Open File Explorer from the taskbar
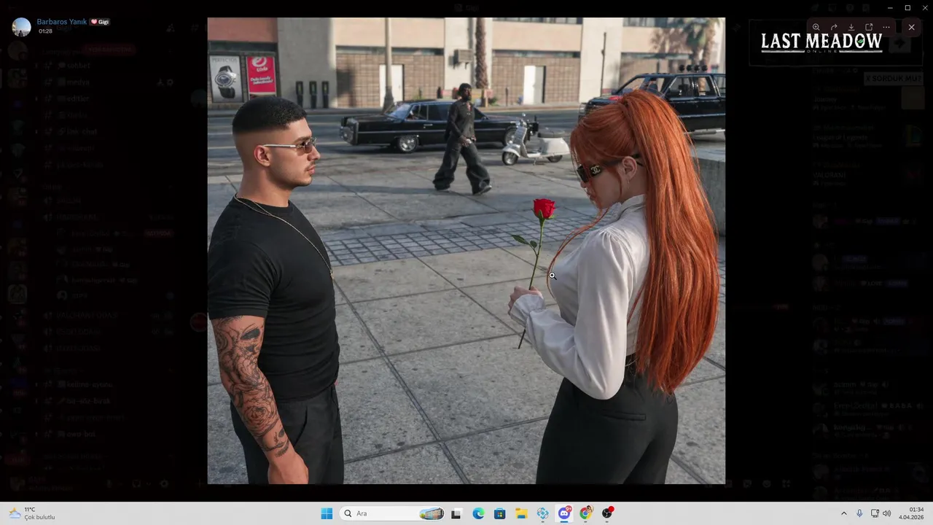Viewport: 933px width, 525px height. (521, 513)
